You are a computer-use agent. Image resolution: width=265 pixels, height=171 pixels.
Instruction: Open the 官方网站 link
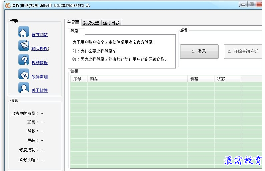39,35
